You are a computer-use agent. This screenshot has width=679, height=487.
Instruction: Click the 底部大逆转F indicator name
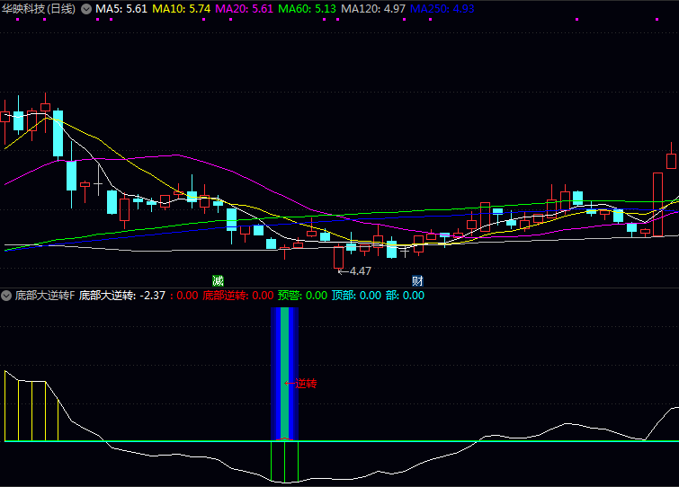(44, 295)
